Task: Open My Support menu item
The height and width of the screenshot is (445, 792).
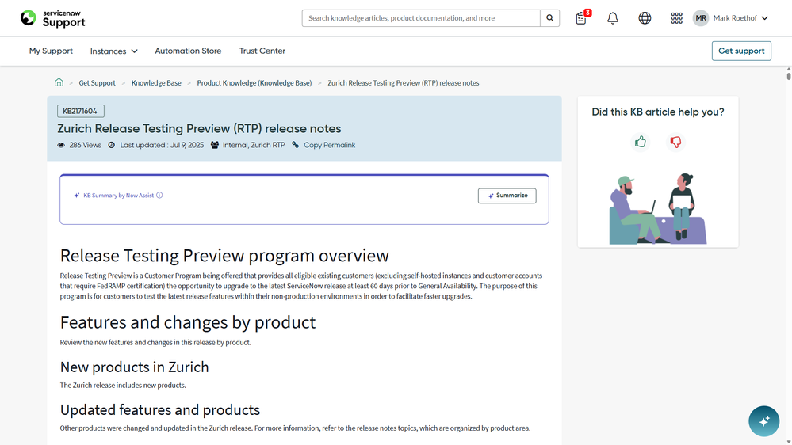Action: tap(51, 51)
